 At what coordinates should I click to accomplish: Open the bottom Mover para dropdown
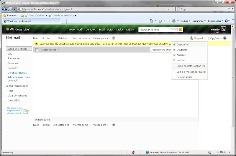(x=100, y=125)
